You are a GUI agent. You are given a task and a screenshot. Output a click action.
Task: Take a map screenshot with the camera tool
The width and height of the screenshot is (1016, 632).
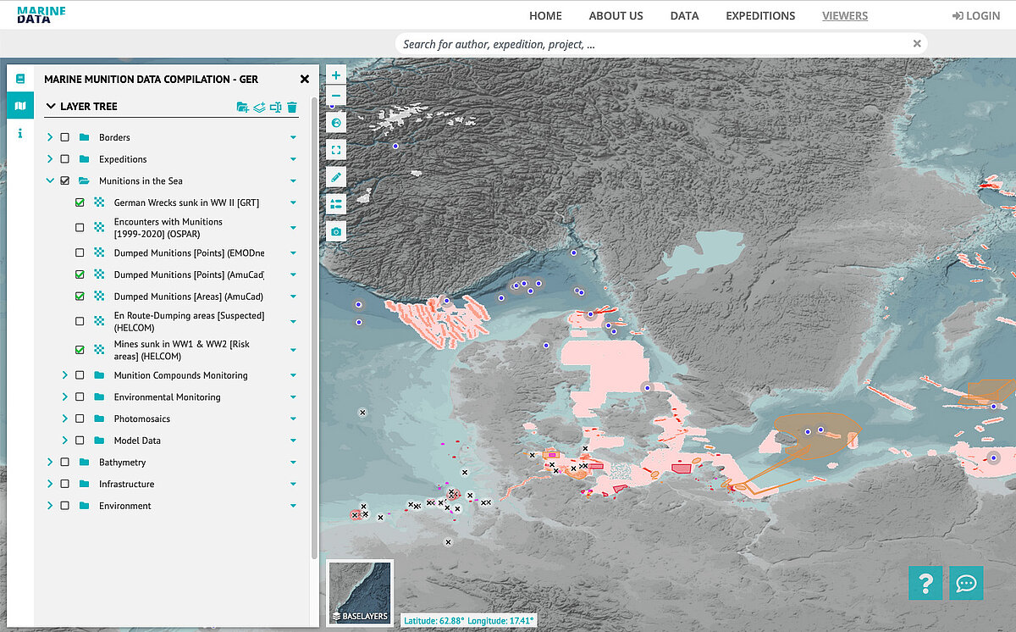point(335,230)
